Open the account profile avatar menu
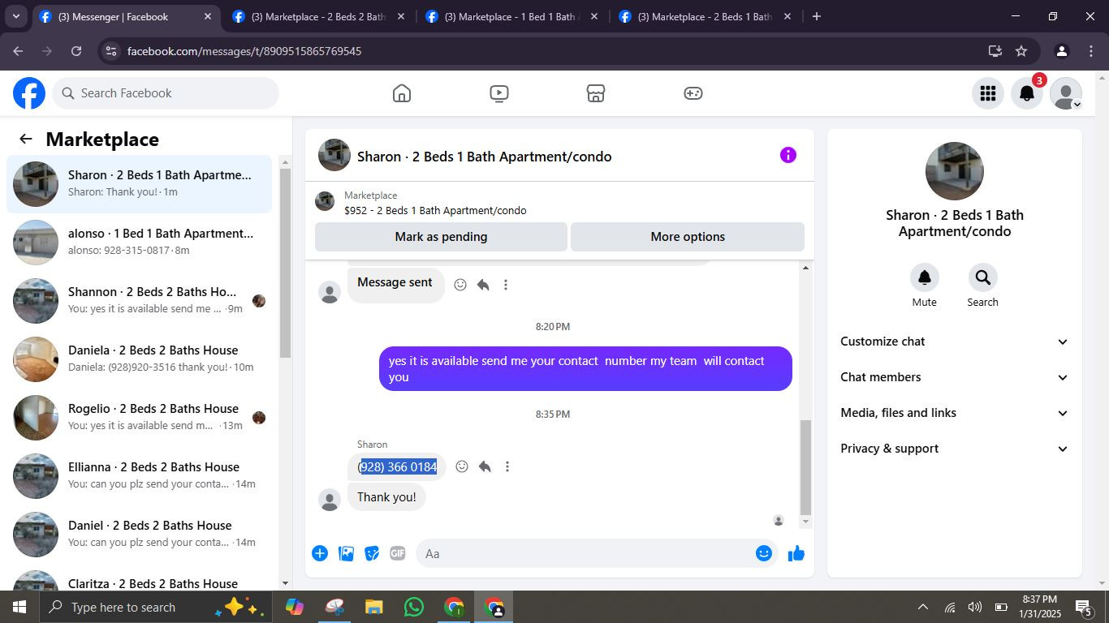Screen dimensions: 1109x623 point(1066,93)
